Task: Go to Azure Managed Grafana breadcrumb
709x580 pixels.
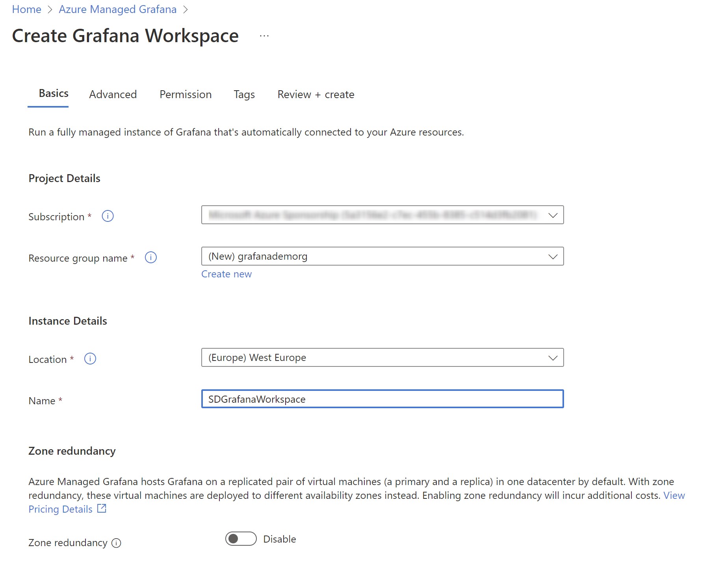Action: point(117,9)
